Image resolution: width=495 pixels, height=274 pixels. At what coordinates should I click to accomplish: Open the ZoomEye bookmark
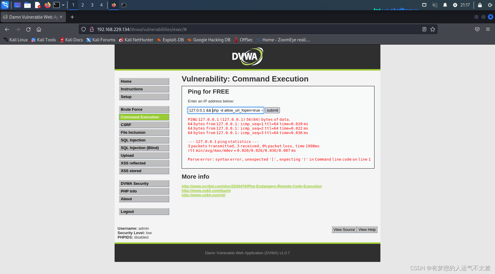click(x=283, y=40)
